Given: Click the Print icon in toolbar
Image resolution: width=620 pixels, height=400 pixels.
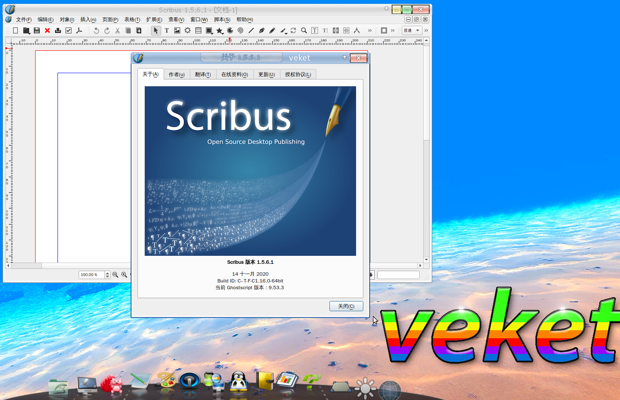Looking at the screenshot, I should click(58, 30).
